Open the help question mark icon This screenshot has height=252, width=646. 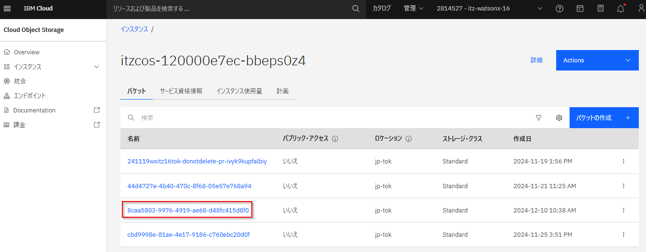click(x=560, y=9)
